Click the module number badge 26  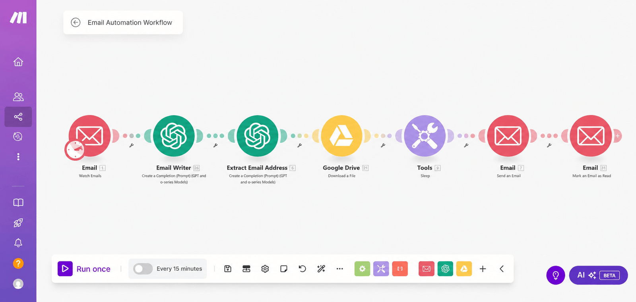tap(196, 168)
